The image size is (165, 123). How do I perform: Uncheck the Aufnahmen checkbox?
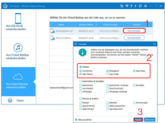(x=81, y=71)
